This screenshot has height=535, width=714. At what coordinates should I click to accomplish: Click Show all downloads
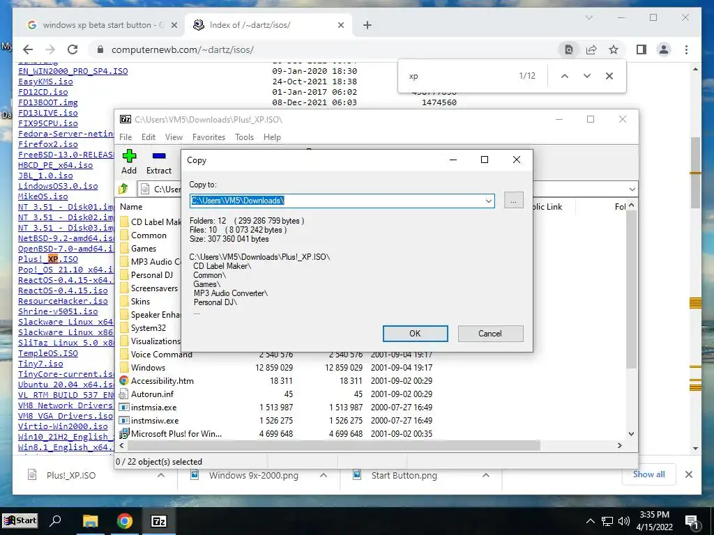coord(649,474)
